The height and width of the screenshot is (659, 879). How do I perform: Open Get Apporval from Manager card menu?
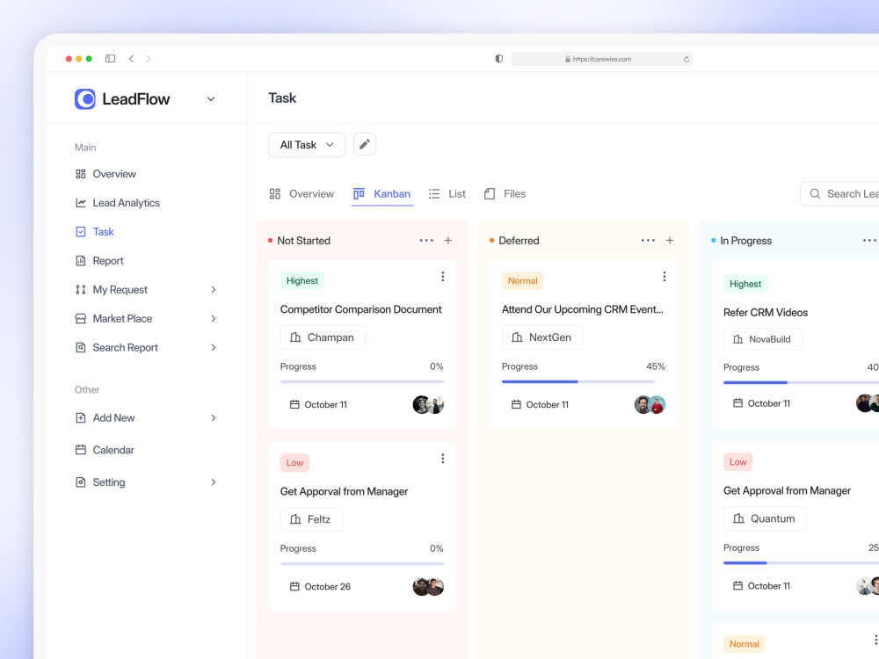tap(443, 459)
